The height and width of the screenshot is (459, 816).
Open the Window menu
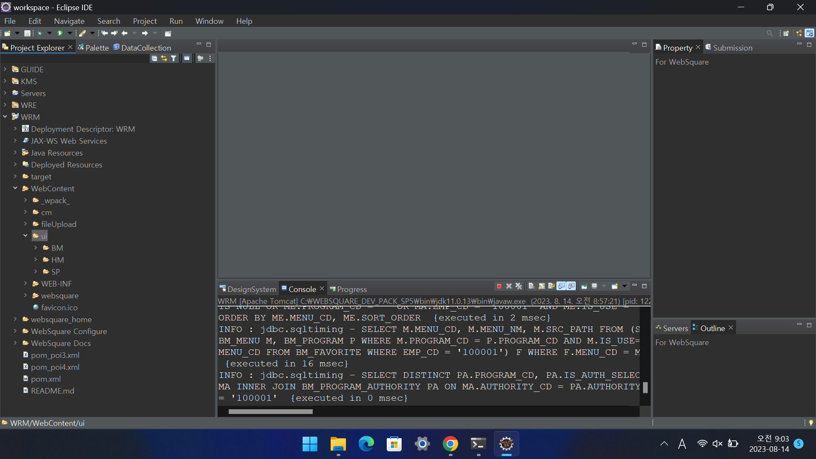coord(209,21)
